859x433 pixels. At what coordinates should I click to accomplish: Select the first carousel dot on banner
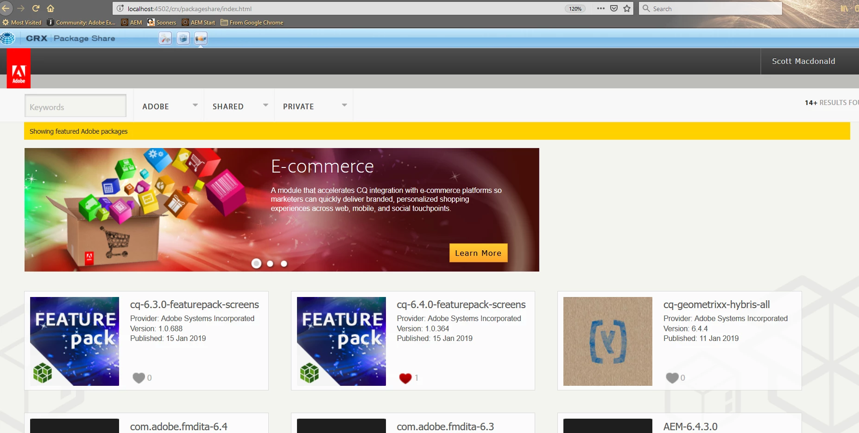coord(256,263)
